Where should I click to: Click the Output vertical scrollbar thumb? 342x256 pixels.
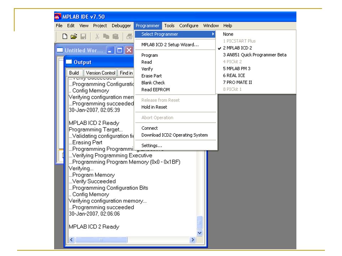pyautogui.click(x=199, y=223)
